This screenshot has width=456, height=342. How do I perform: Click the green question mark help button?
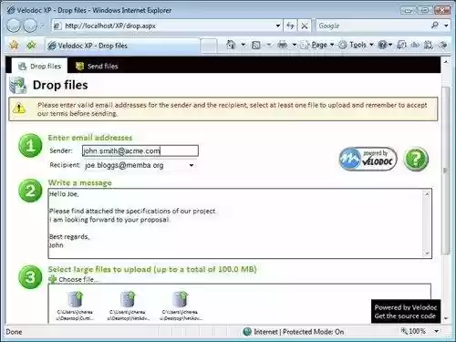pyautogui.click(x=416, y=159)
